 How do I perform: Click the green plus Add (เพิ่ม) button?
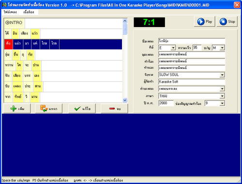(x=17, y=109)
